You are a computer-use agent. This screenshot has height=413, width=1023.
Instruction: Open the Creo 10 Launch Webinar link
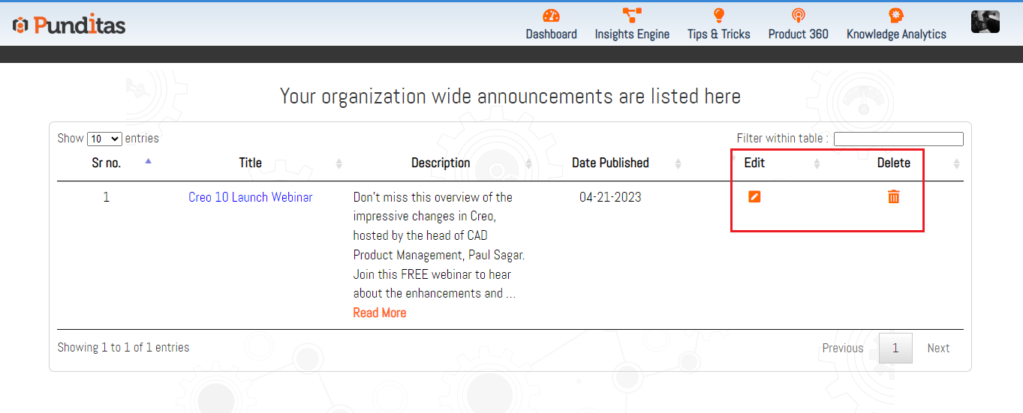coord(251,197)
